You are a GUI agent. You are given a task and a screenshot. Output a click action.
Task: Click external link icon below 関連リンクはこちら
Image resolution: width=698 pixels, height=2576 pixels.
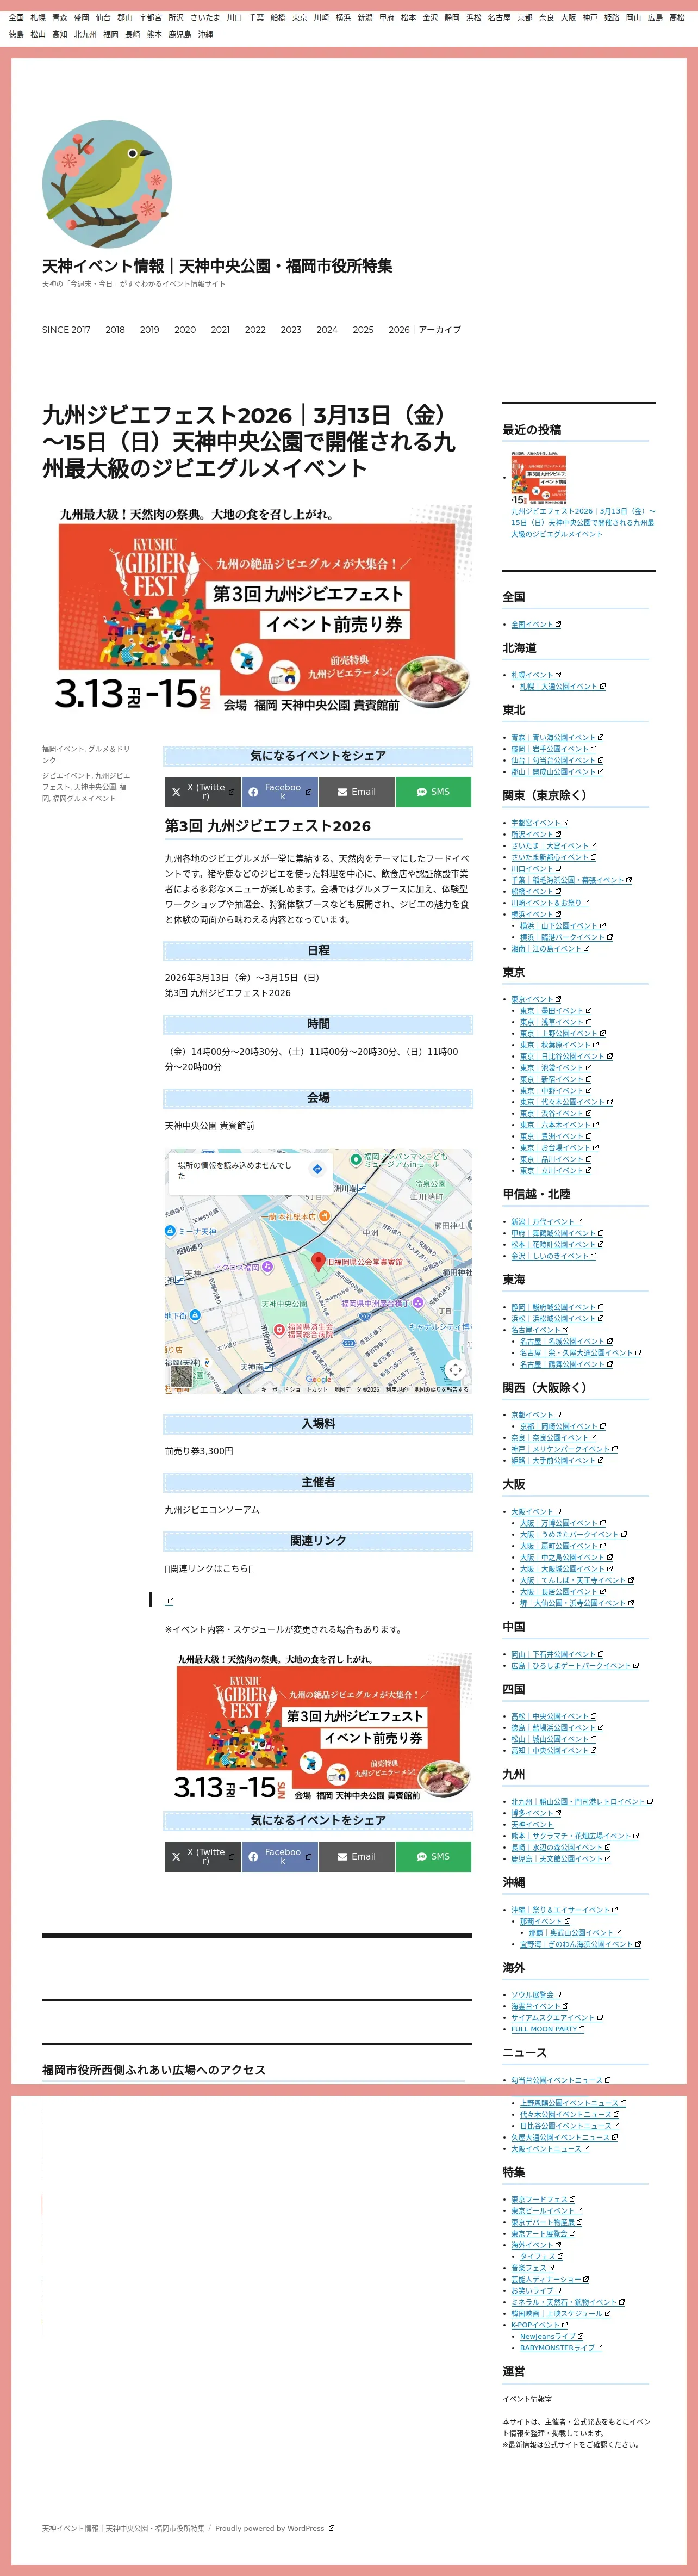(x=171, y=1601)
